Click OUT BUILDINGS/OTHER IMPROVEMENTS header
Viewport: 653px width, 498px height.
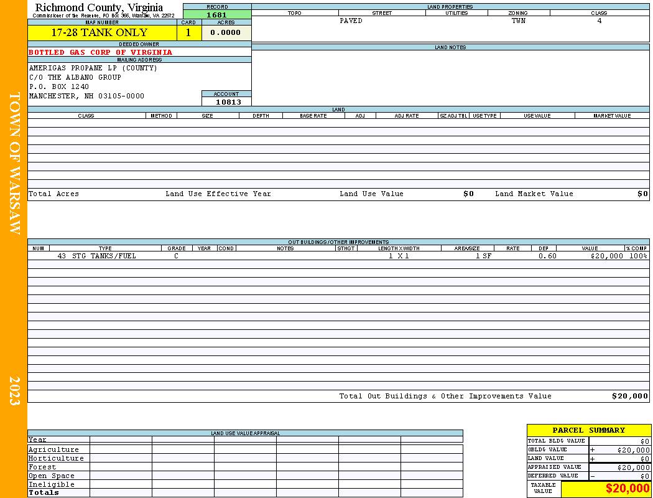tap(338, 242)
